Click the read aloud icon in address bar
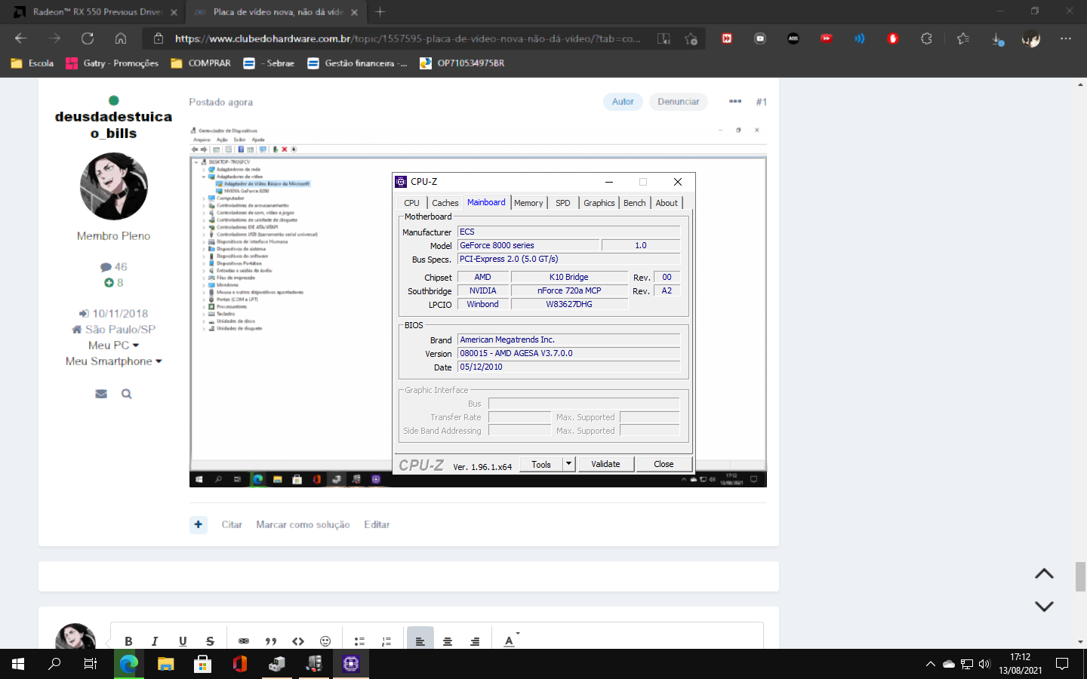This screenshot has height=679, width=1087. pos(664,38)
